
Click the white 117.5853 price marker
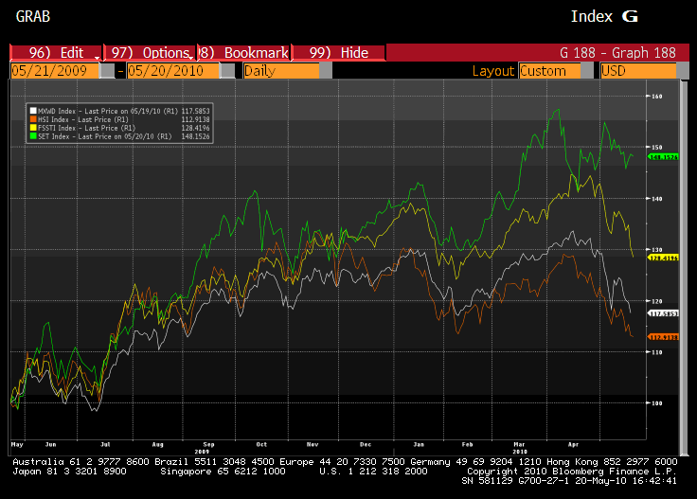[663, 313]
